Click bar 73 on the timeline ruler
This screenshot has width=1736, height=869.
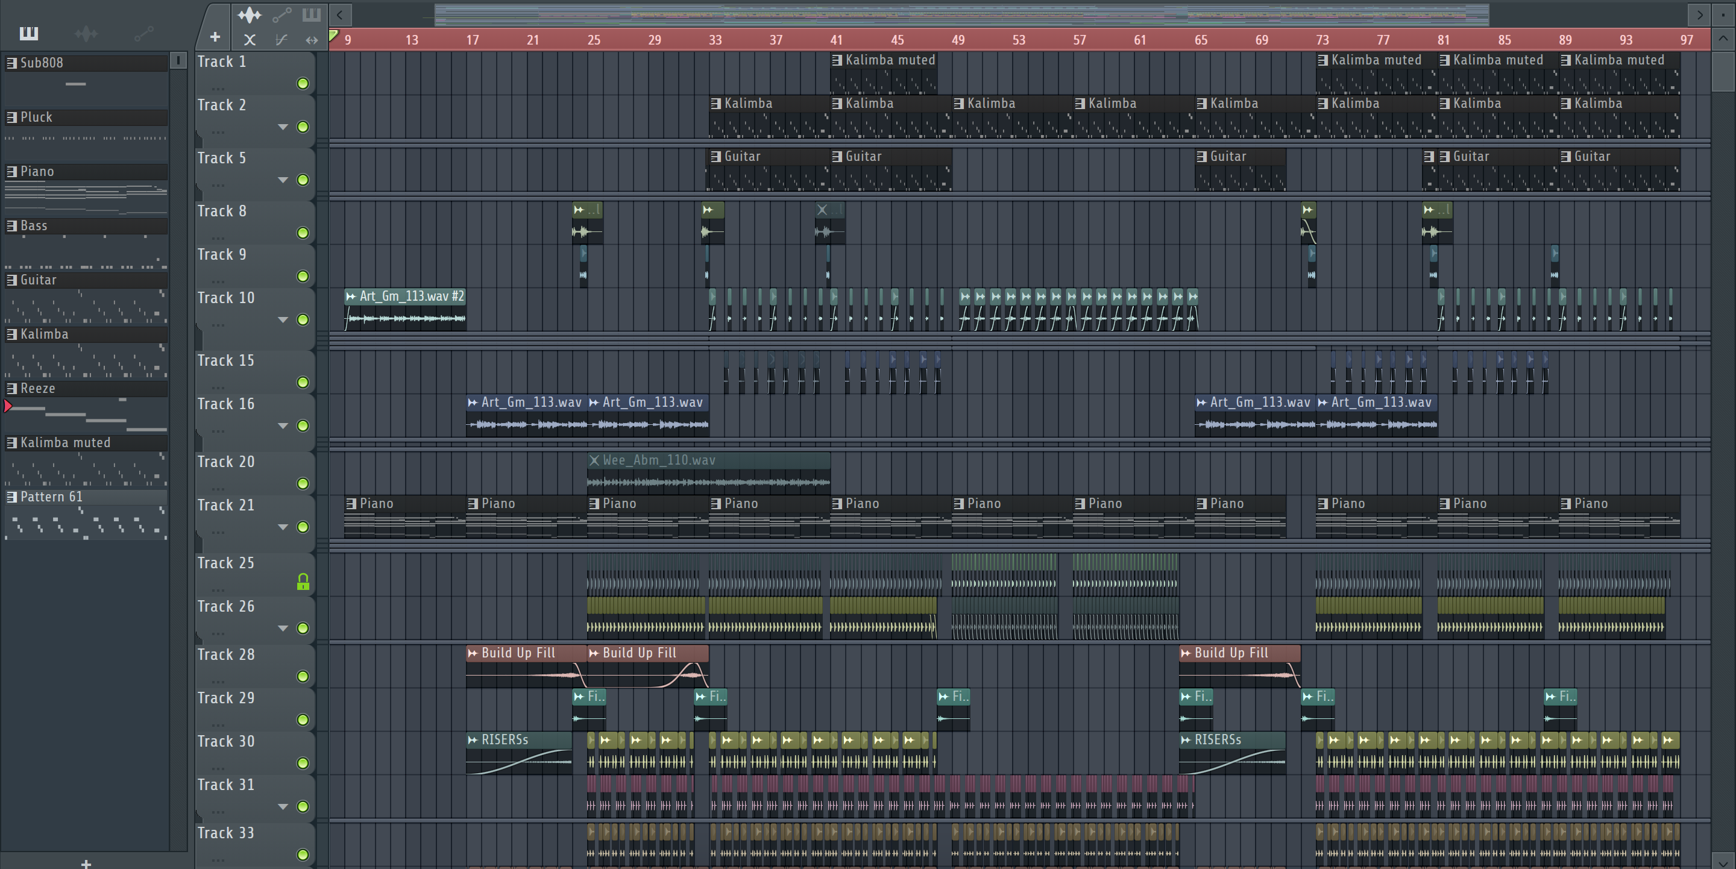[1322, 40]
